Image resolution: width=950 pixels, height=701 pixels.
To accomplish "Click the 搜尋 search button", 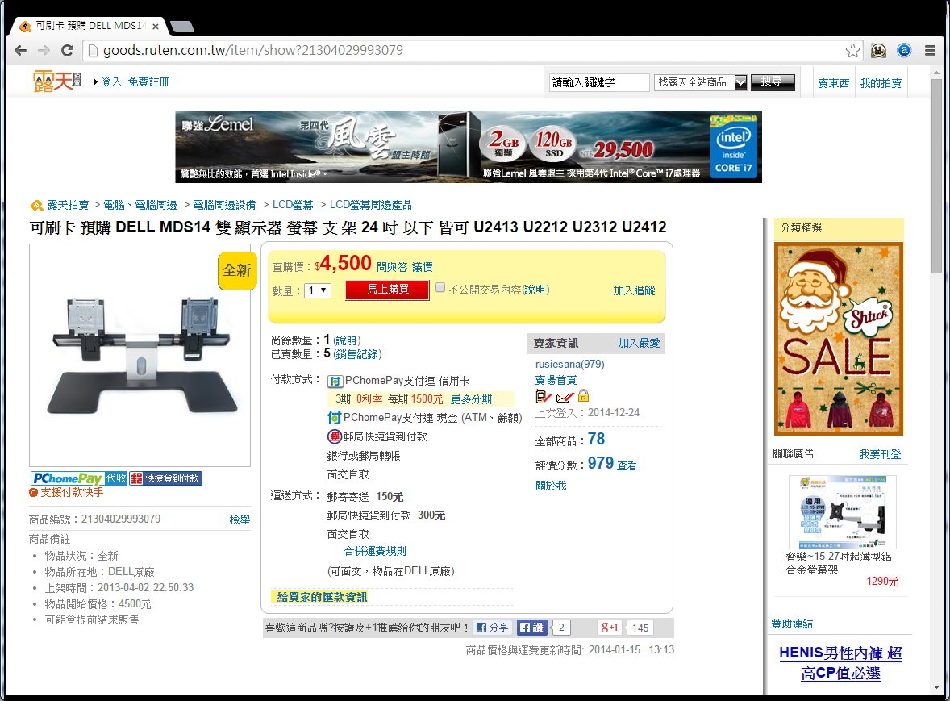I will pos(773,82).
